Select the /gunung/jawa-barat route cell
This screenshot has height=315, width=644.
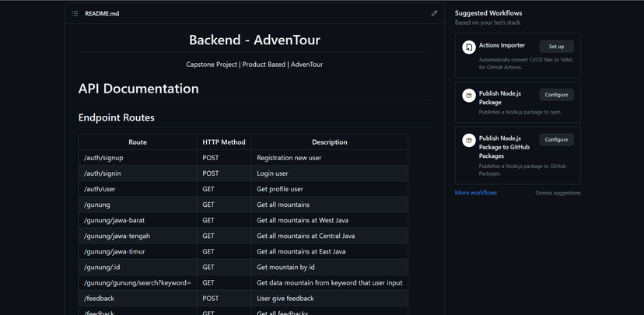click(138, 220)
